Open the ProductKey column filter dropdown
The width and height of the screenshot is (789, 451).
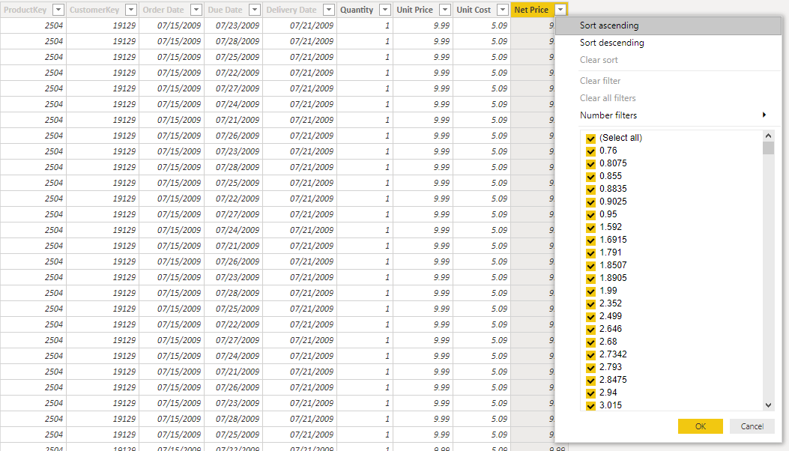click(59, 10)
